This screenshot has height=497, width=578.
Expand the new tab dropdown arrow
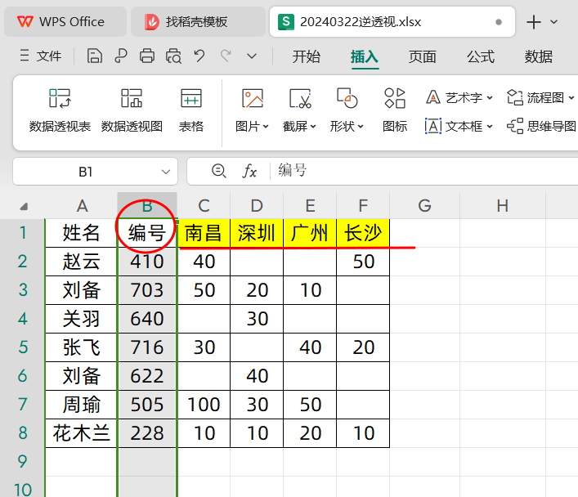click(x=553, y=22)
